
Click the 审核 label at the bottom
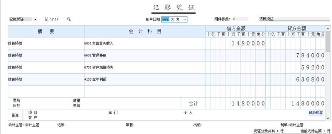pos(130,125)
